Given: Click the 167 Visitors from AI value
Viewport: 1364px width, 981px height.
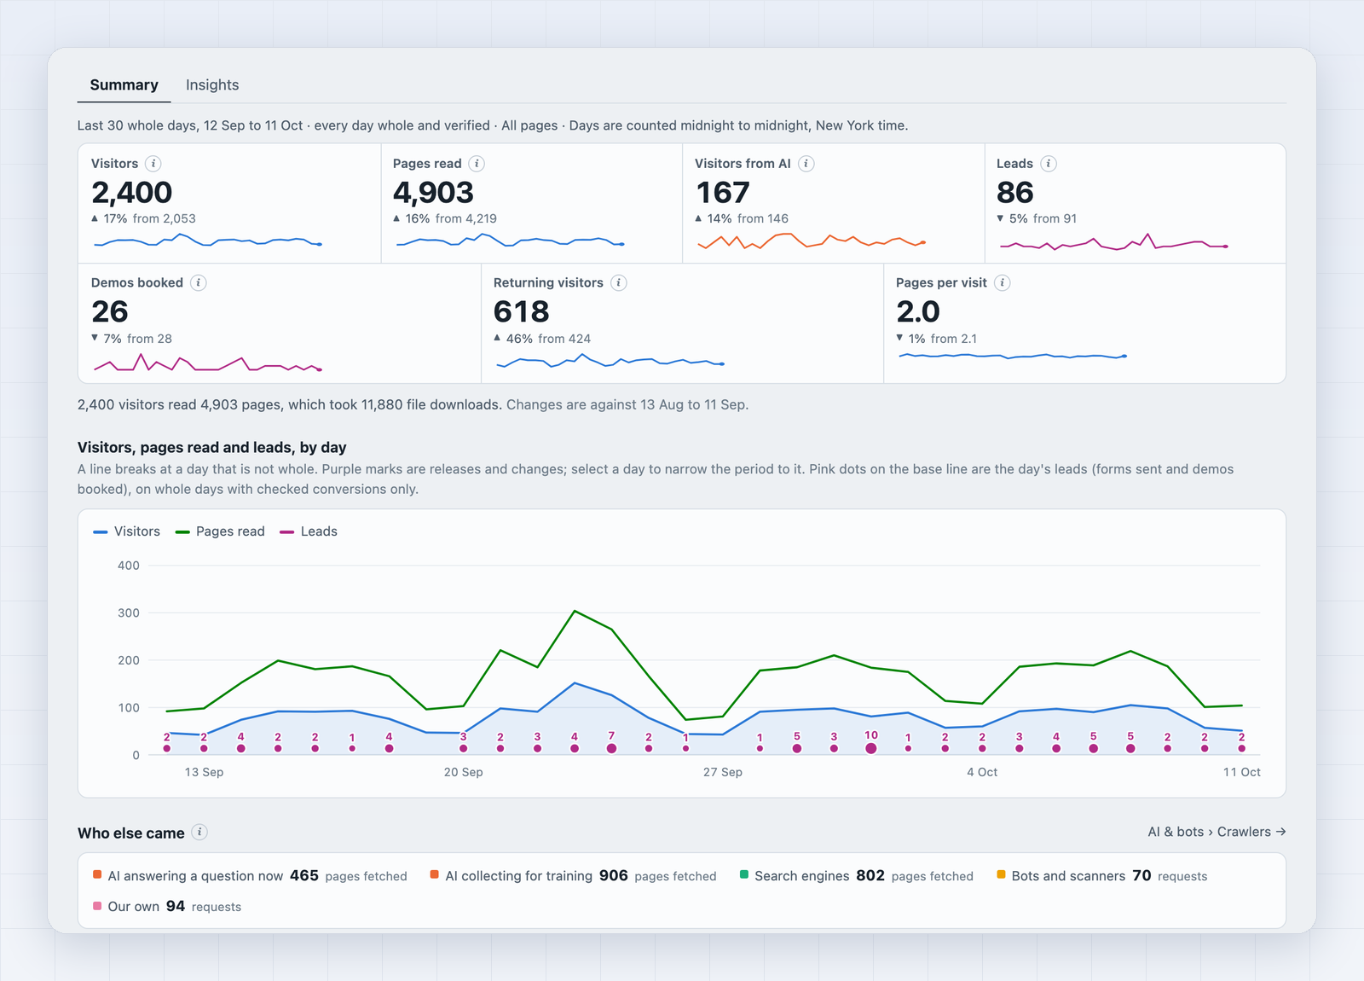Looking at the screenshot, I should click(723, 193).
